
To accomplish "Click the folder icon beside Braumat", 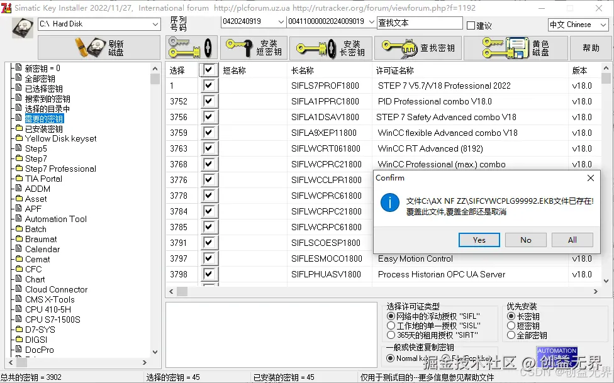I will [19, 238].
